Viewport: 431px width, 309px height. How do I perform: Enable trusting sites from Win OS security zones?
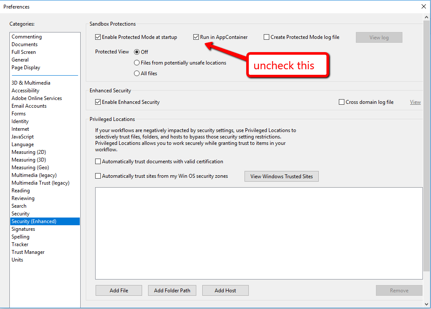tap(98, 176)
